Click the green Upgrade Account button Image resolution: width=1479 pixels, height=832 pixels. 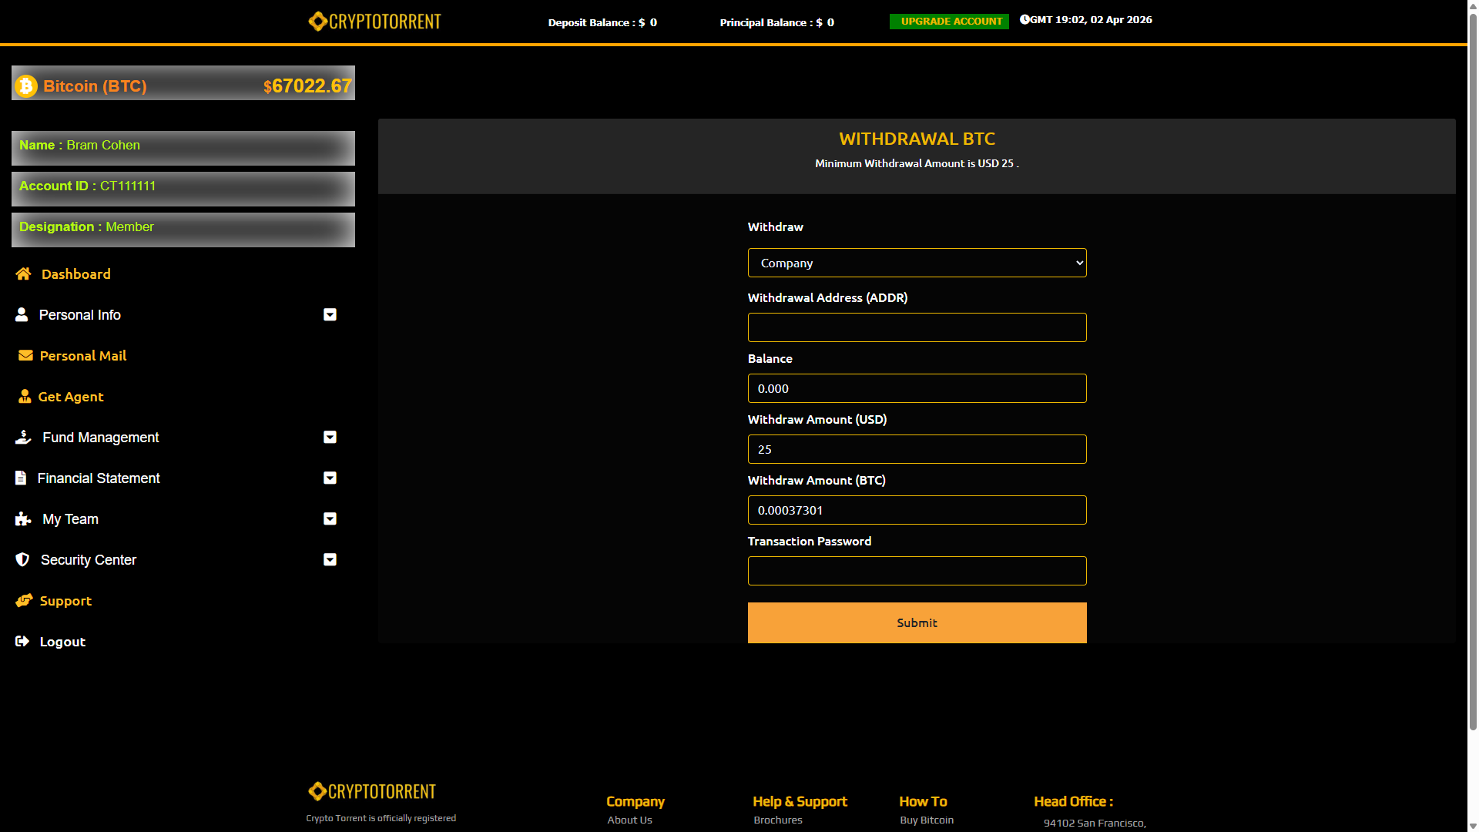click(x=949, y=21)
